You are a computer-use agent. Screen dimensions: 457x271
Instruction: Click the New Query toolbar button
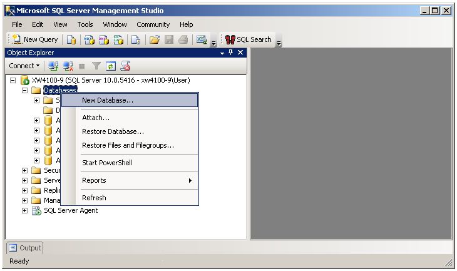pyautogui.click(x=35, y=39)
